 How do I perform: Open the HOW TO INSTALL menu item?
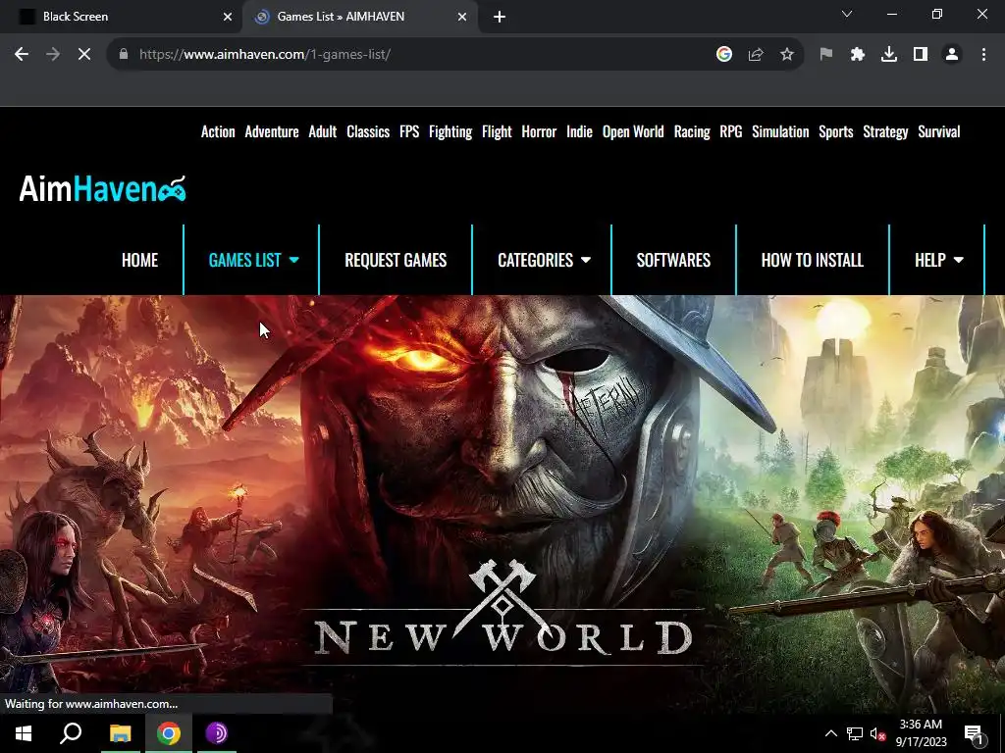tap(812, 260)
